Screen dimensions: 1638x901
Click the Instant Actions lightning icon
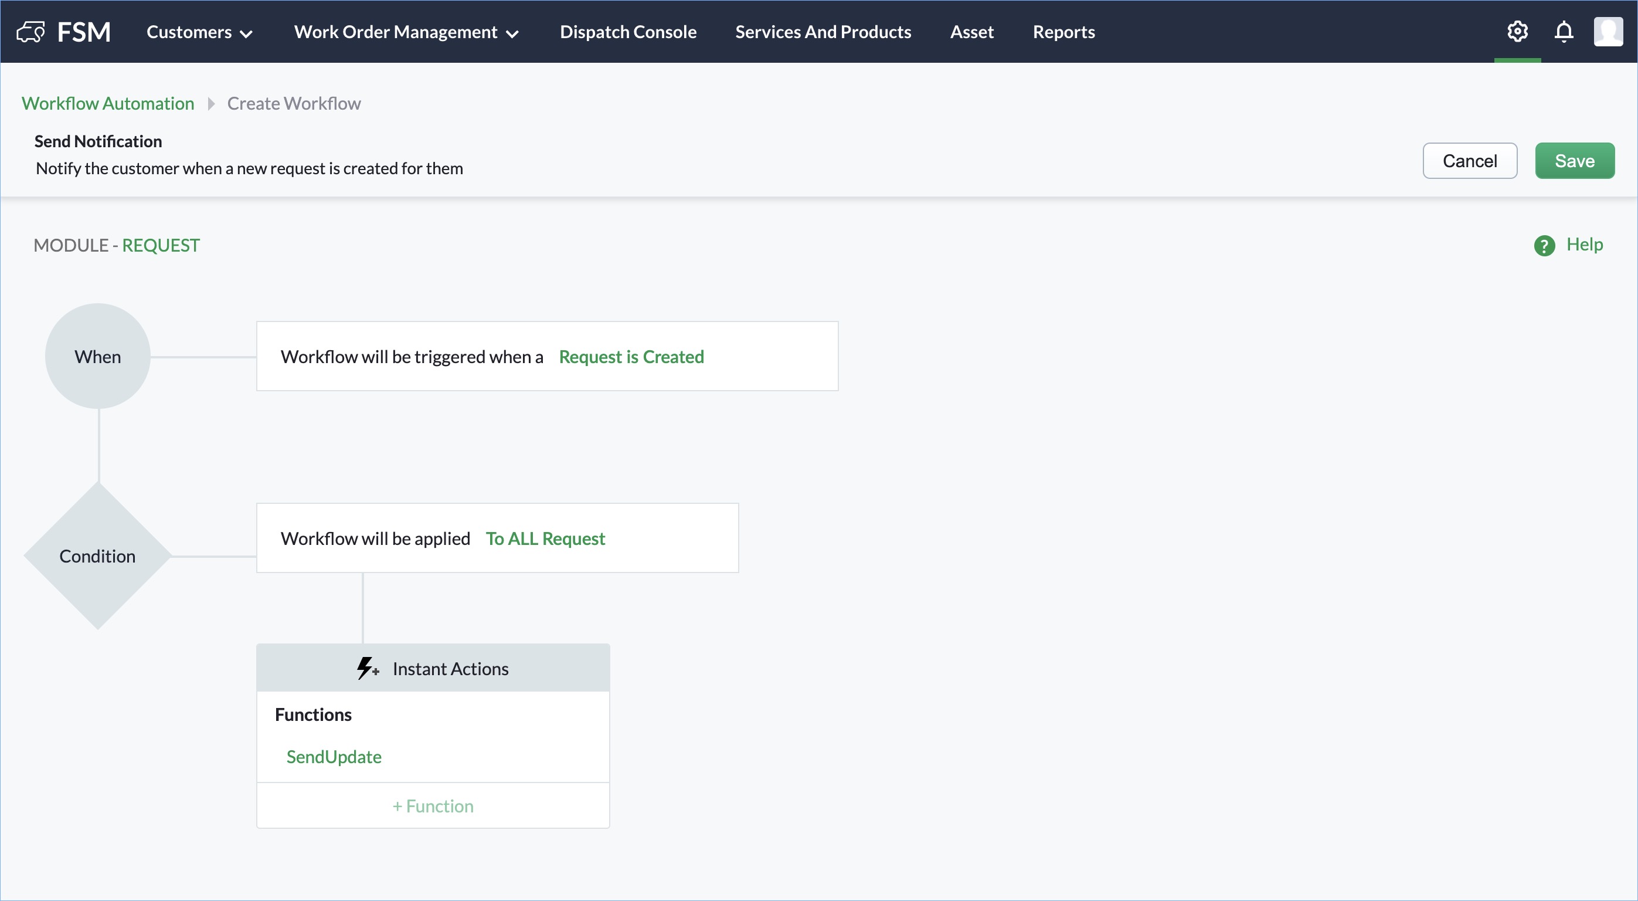367,669
